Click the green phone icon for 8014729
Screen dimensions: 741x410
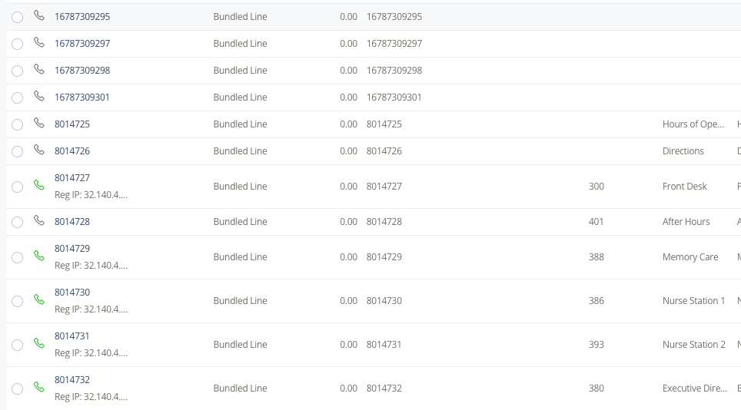point(39,256)
